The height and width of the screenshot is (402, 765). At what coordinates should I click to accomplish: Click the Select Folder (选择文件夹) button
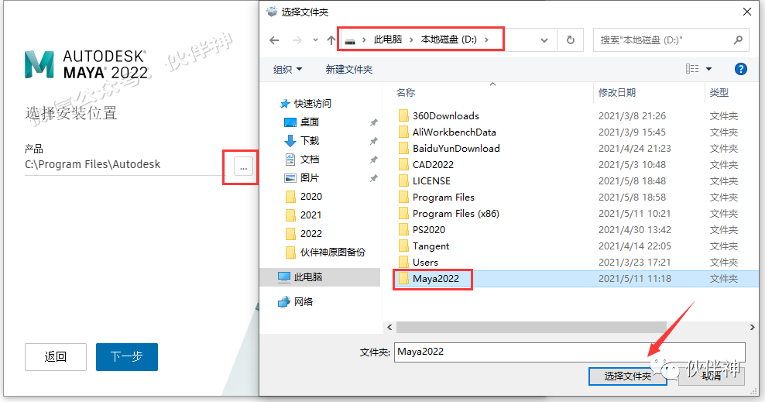tap(627, 376)
